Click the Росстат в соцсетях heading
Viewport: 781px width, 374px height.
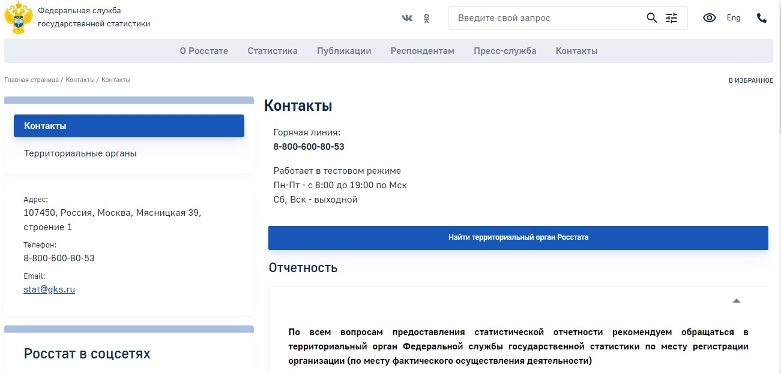click(87, 354)
